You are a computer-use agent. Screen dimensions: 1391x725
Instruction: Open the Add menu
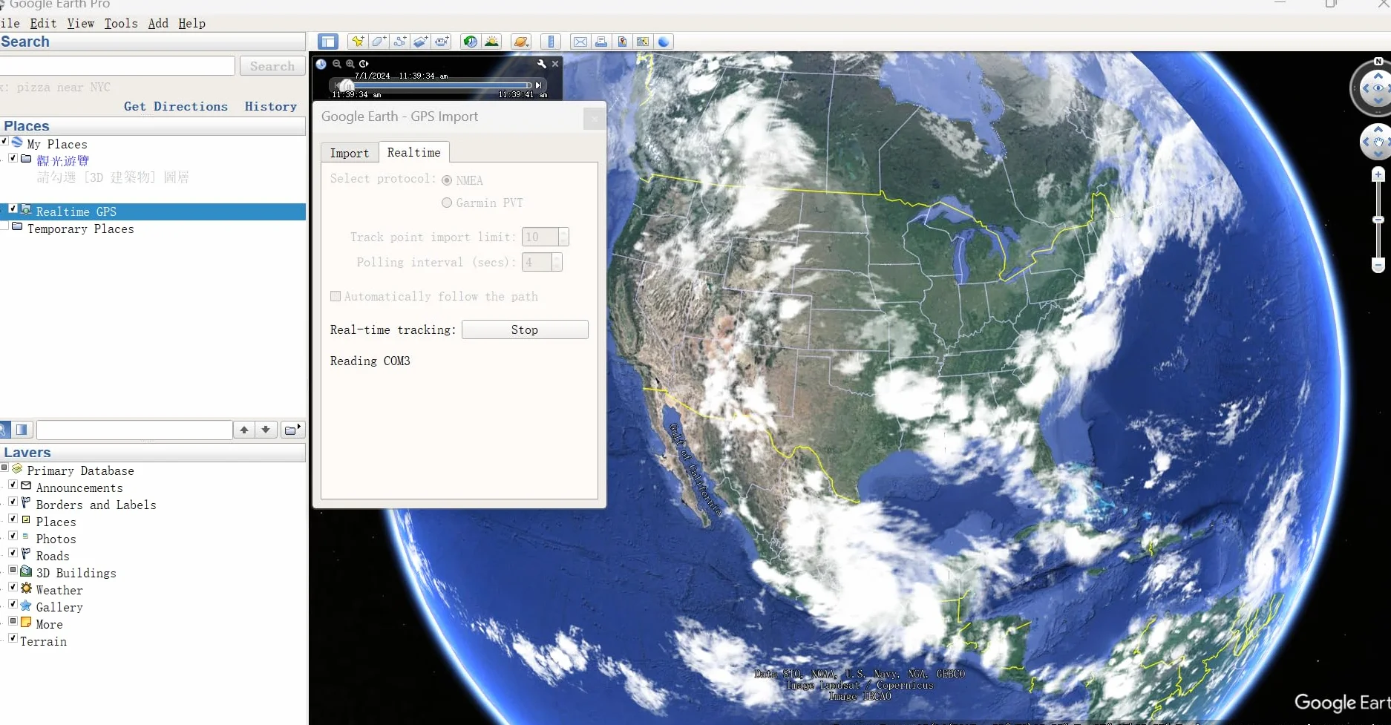coord(158,23)
